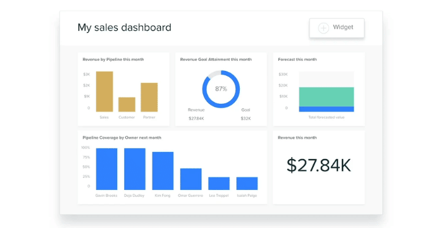Select the Customer bar in Revenue by Pipeline
Screen dimensions: 443x228
coord(127,104)
